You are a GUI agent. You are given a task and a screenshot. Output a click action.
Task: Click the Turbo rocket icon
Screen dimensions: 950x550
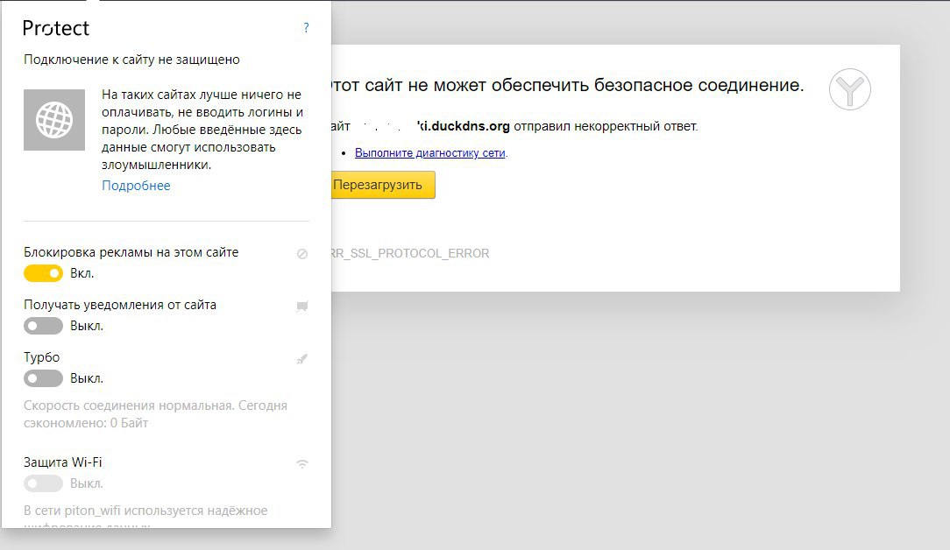coord(302,359)
